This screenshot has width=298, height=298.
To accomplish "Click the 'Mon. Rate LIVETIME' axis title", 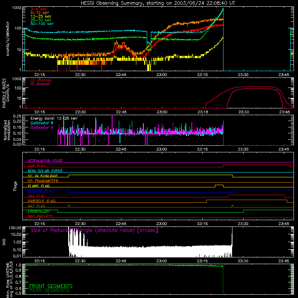I will [x=7, y=280].
